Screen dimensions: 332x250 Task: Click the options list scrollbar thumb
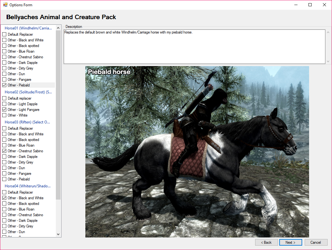coord(58,115)
